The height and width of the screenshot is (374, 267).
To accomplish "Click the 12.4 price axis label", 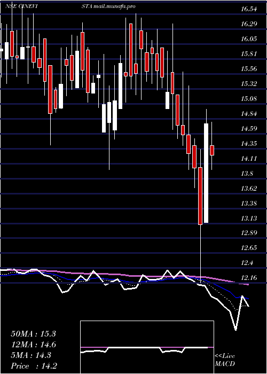I will click(x=247, y=263).
